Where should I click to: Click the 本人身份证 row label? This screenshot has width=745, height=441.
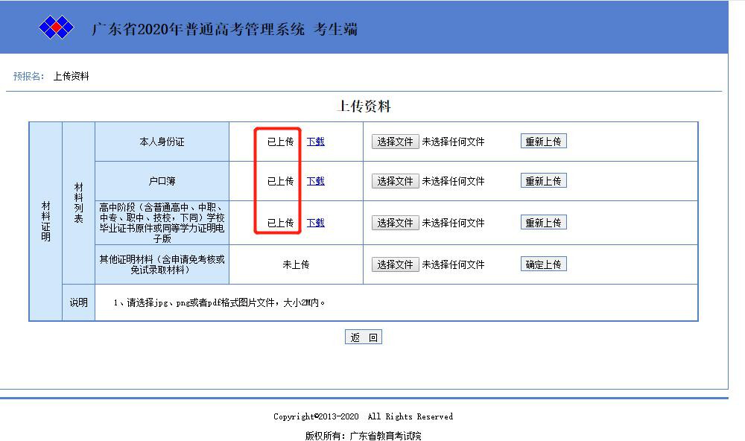click(x=162, y=142)
